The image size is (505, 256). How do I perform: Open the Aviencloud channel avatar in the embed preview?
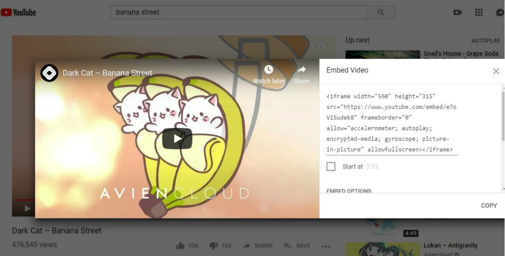coord(49,73)
